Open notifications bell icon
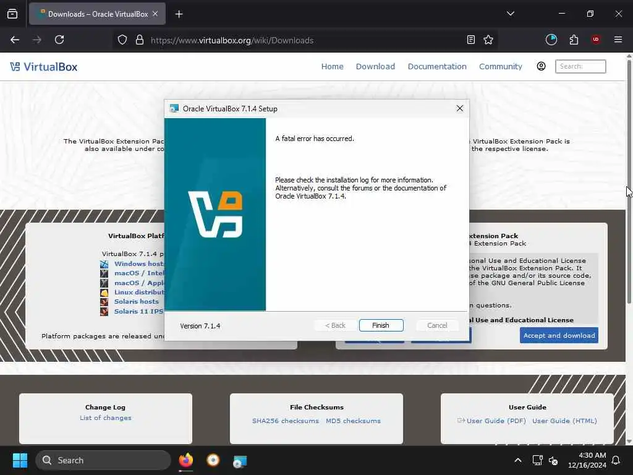Image resolution: width=633 pixels, height=475 pixels. click(x=616, y=460)
